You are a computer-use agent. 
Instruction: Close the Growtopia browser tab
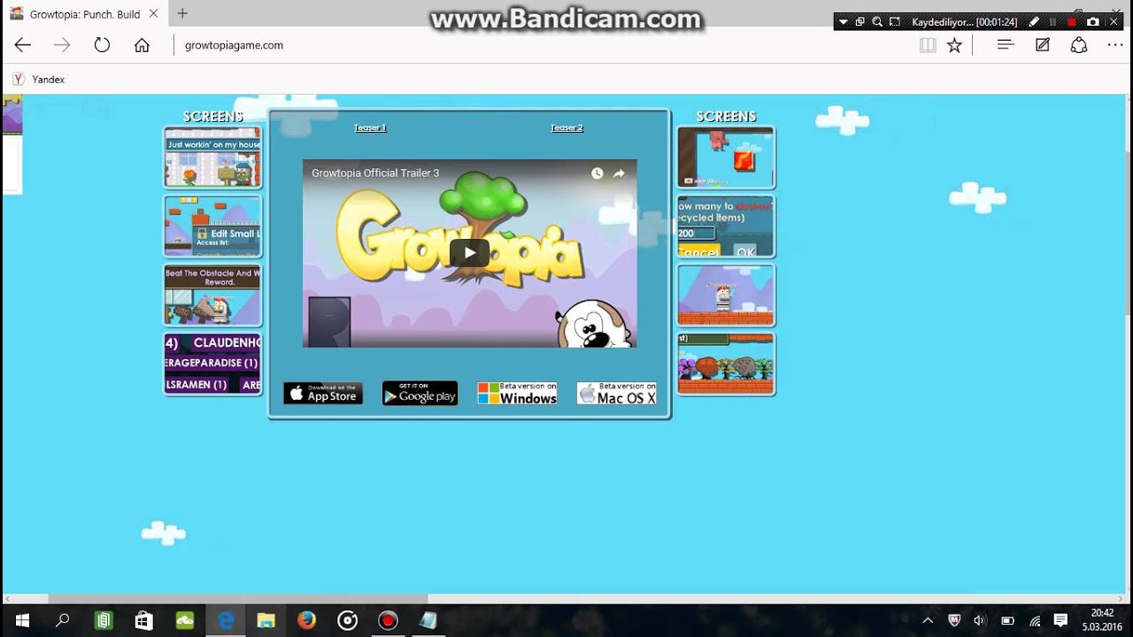pyautogui.click(x=154, y=14)
